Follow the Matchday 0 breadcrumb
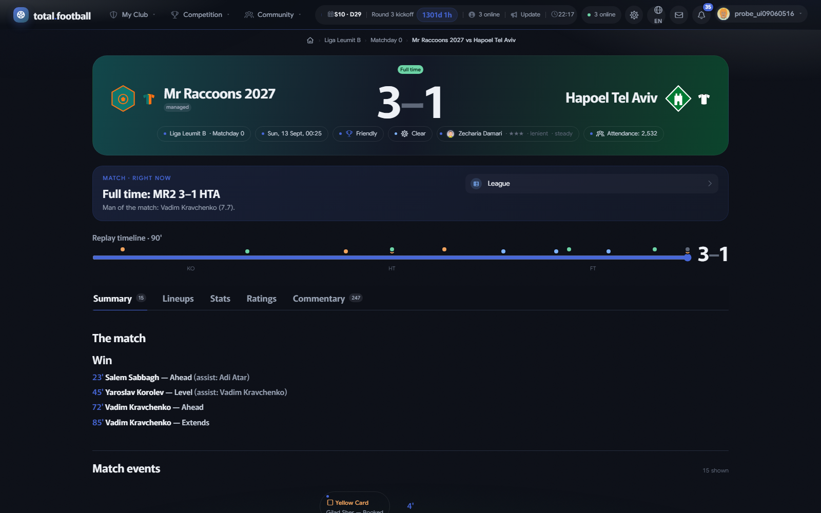 (386, 40)
